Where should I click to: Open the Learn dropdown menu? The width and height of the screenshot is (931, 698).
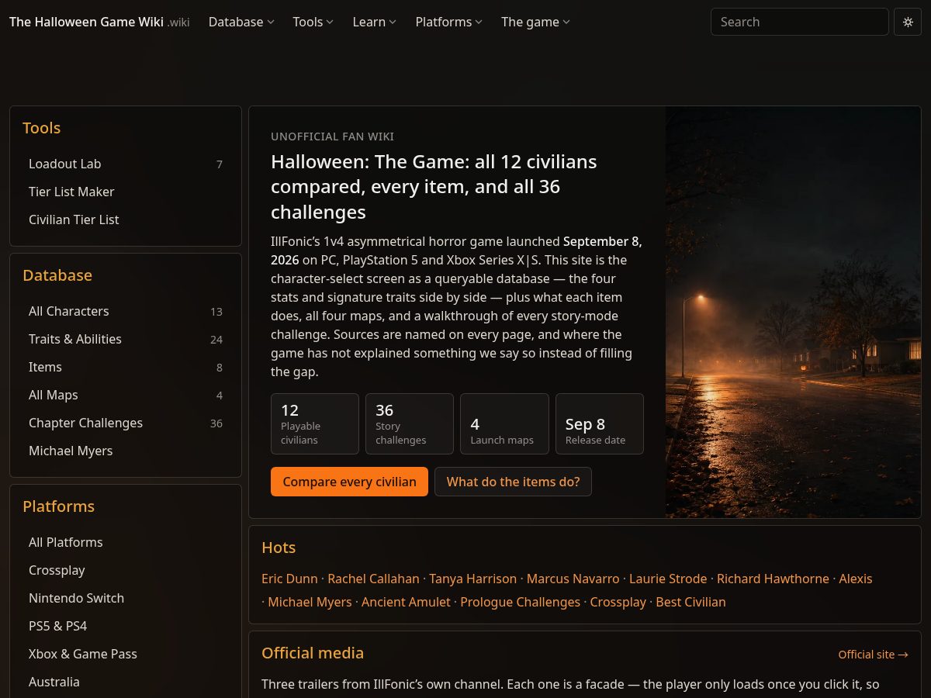tap(374, 22)
